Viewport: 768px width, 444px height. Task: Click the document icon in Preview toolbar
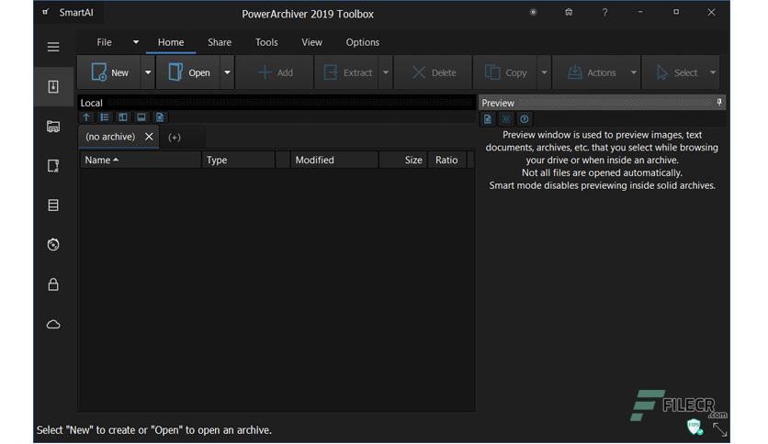488,119
